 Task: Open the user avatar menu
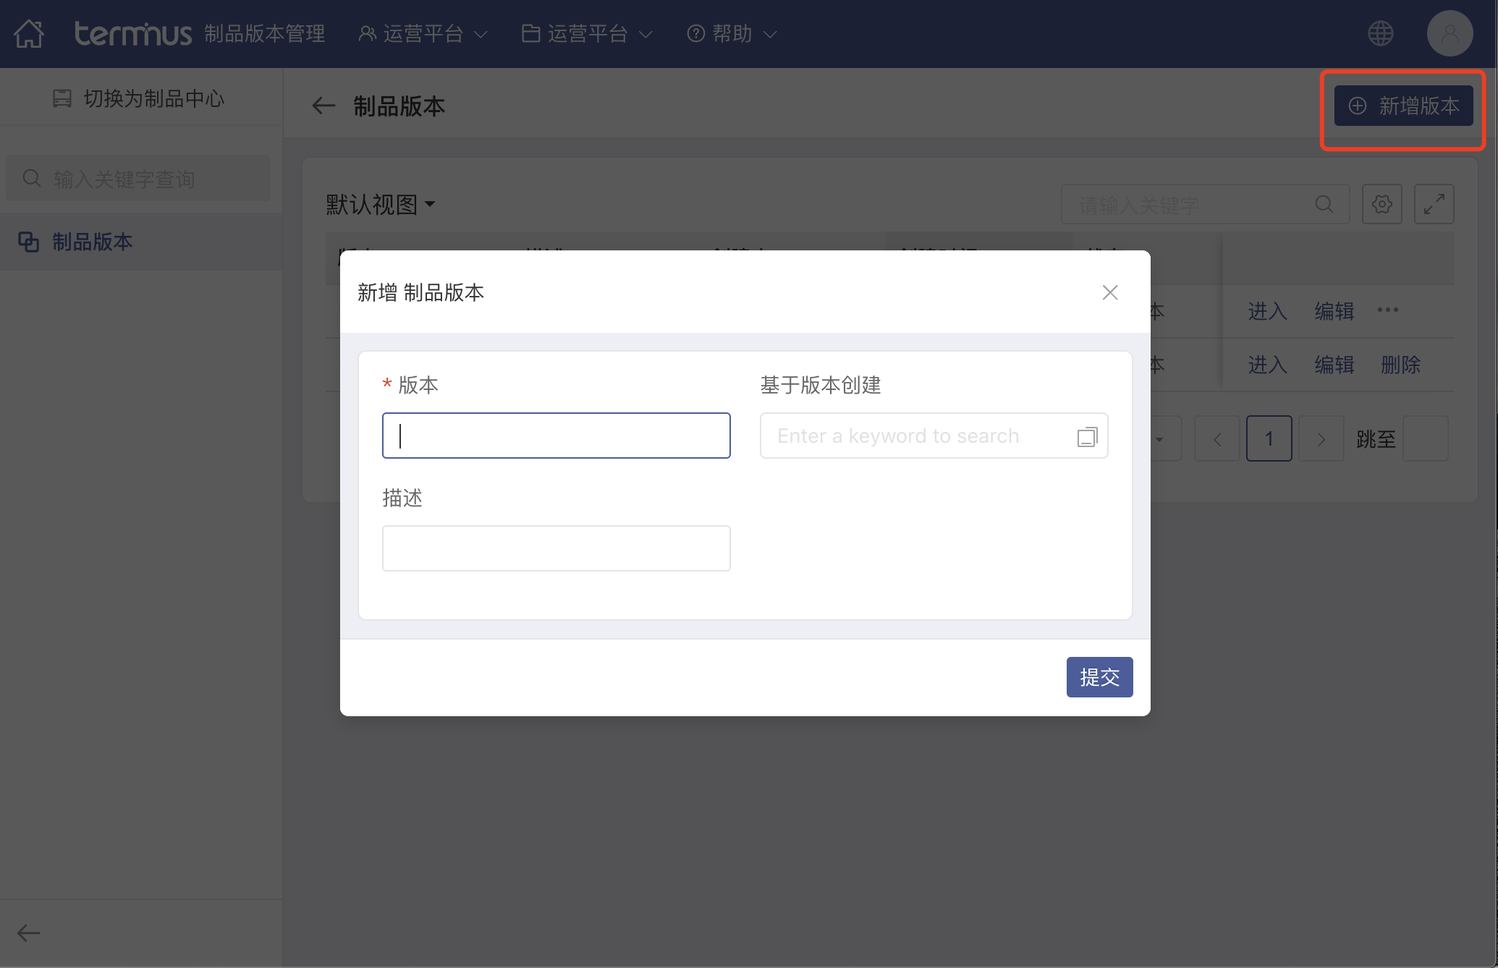point(1450,33)
